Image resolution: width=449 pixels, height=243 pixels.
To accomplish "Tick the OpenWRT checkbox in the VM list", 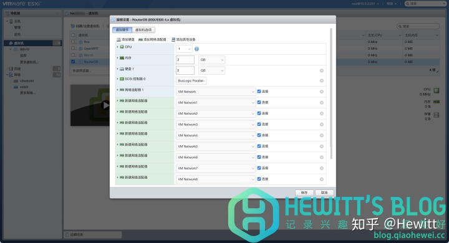I will coord(73,49).
